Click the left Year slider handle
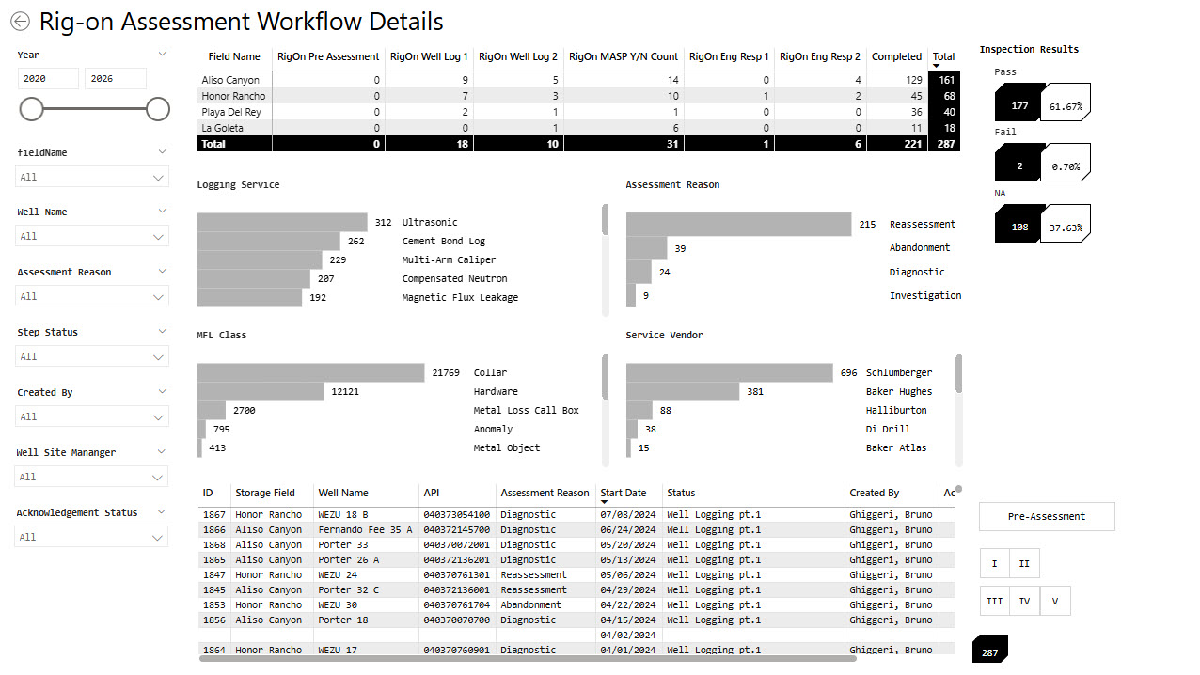The width and height of the screenshot is (1200, 675). pos(31,109)
